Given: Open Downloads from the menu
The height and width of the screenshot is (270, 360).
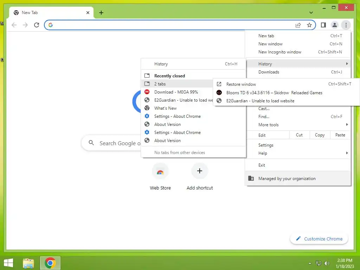Looking at the screenshot, I should (x=298, y=72).
